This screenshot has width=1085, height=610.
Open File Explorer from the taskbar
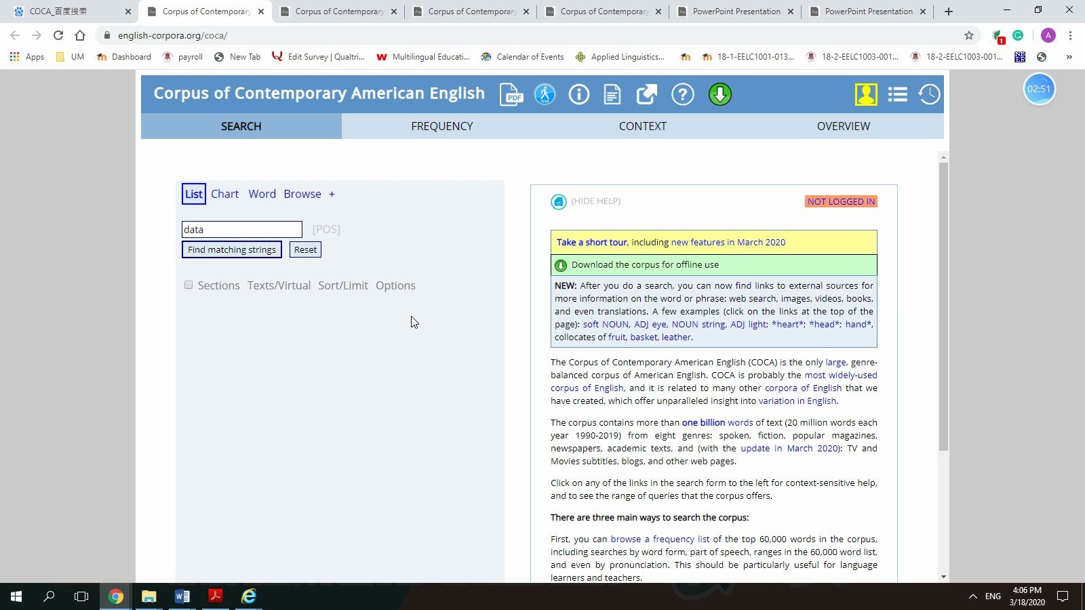click(149, 596)
